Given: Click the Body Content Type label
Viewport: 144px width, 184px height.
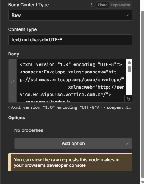Looking at the screenshot, I should (x=28, y=5).
